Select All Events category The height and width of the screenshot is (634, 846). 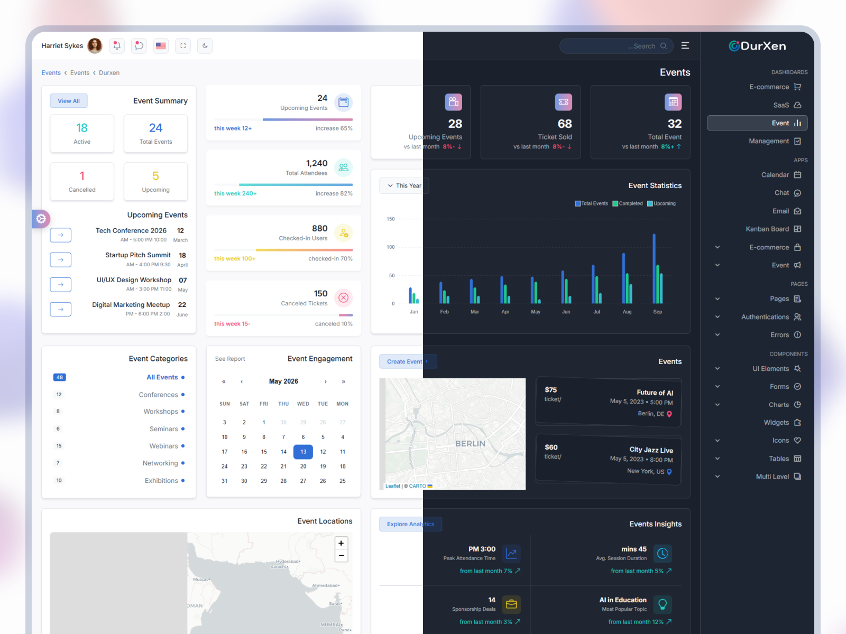(x=119, y=377)
